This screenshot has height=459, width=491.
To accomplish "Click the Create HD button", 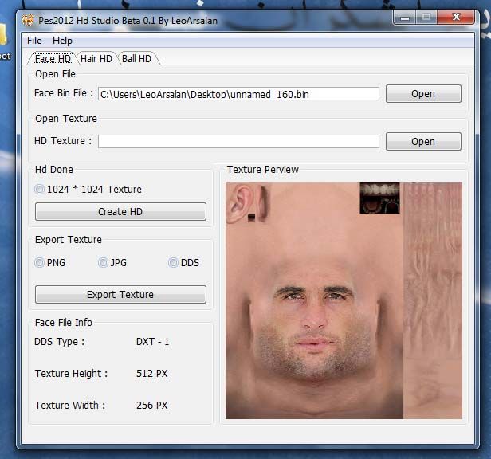I will click(x=120, y=211).
